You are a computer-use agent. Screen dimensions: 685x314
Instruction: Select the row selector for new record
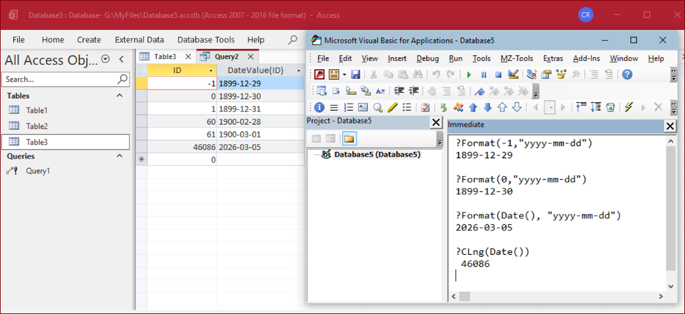(x=141, y=160)
